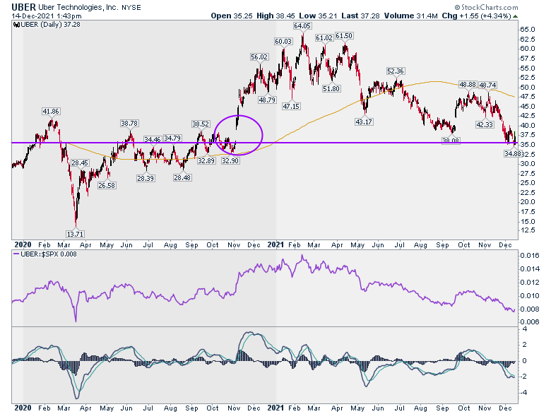This screenshot has width=551, height=414.
Task: Click the green up-triangle change indicator
Action: point(515,16)
